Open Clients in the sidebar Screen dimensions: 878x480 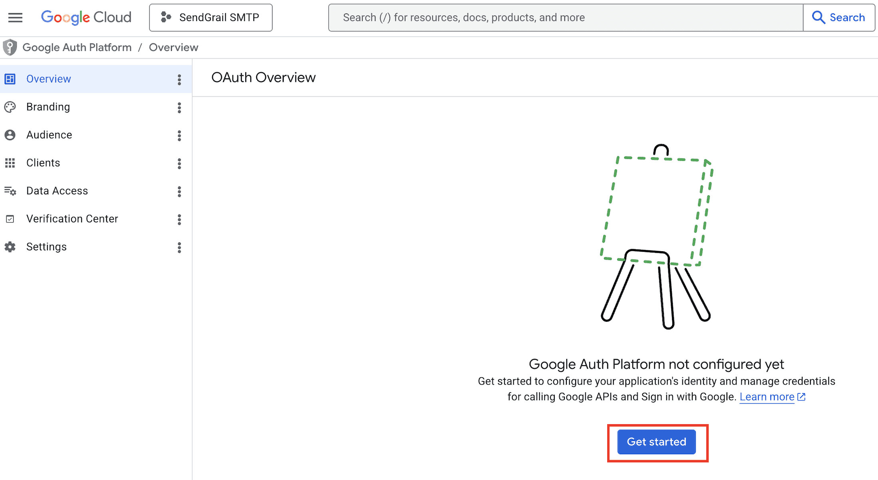96,163
